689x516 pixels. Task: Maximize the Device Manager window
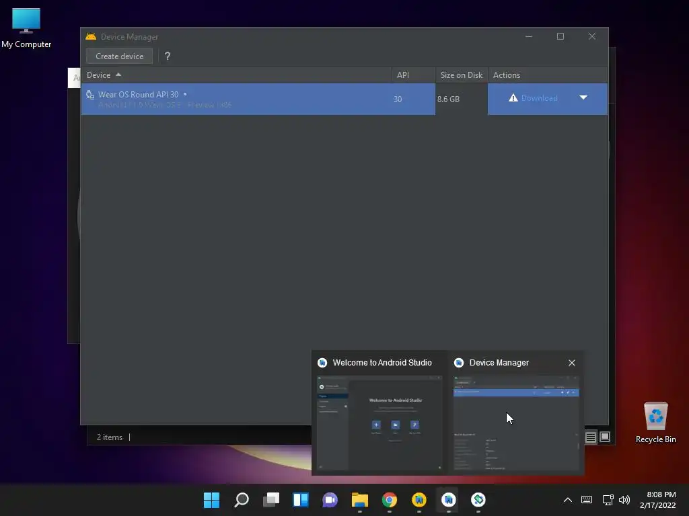[560, 36]
